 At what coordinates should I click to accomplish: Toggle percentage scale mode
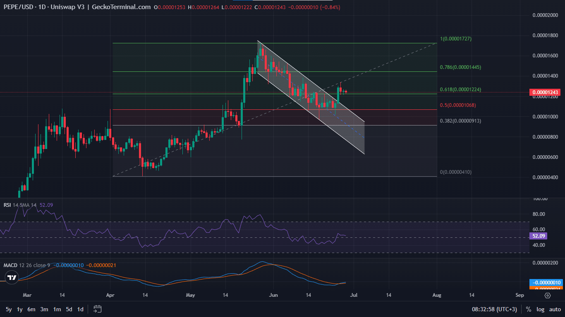click(529, 309)
